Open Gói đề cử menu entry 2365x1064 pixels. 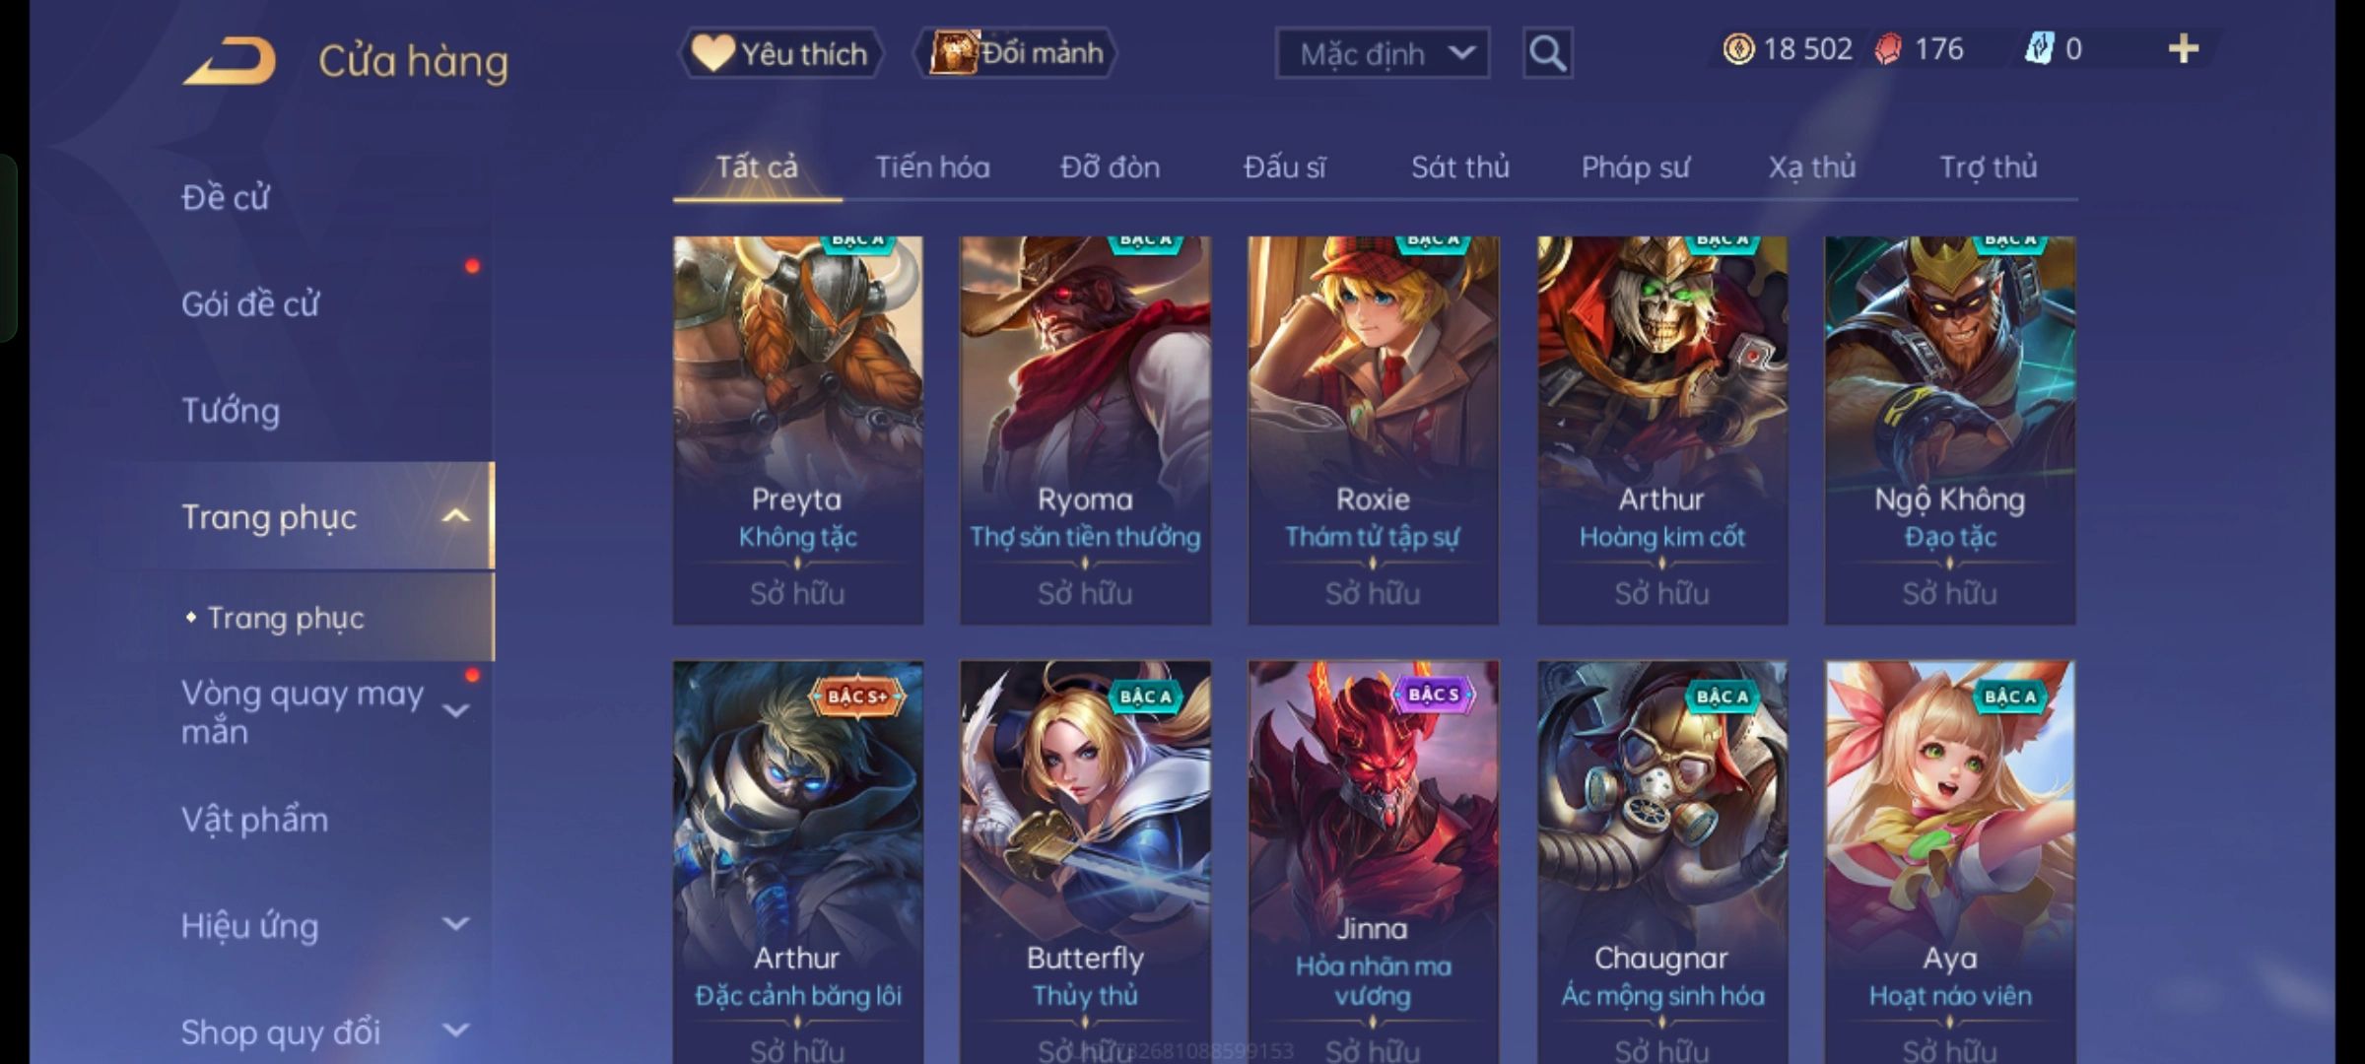click(250, 303)
